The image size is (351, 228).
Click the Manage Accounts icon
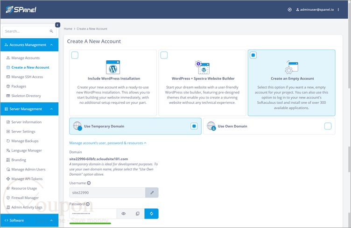(x=8, y=58)
